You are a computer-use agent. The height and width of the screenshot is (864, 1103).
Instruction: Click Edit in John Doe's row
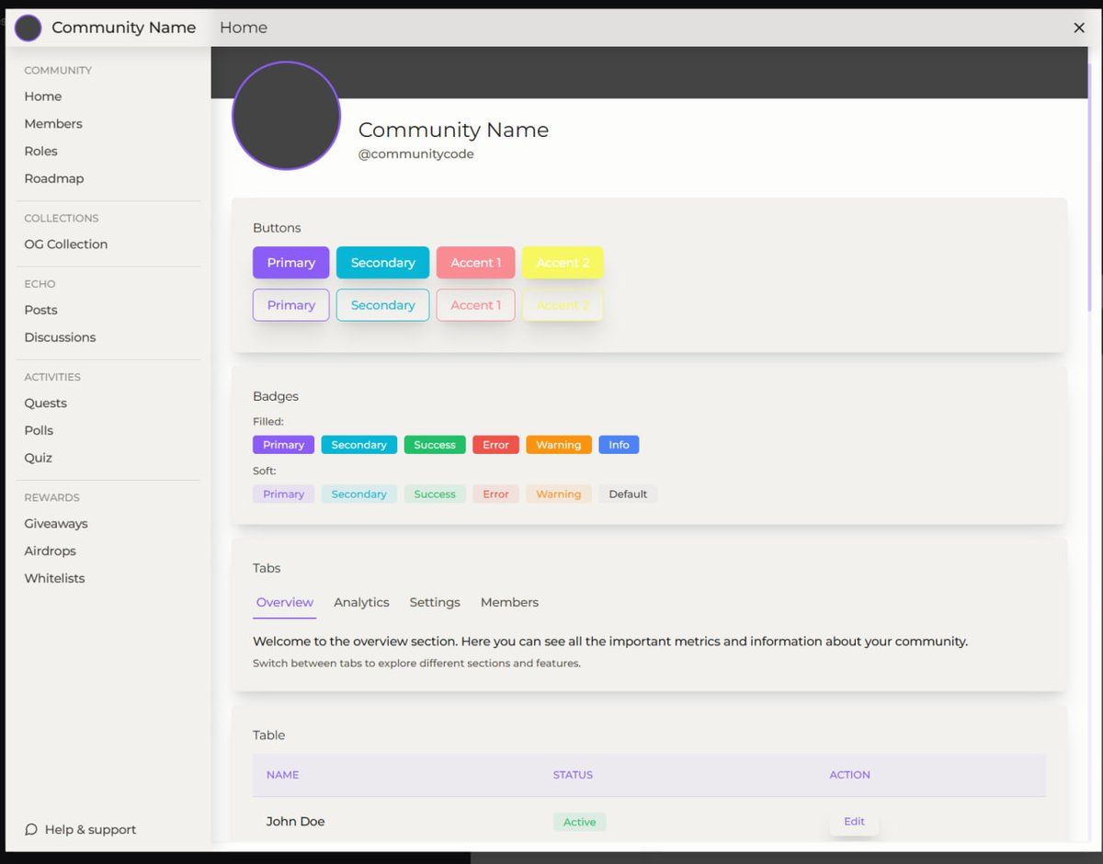tap(854, 822)
